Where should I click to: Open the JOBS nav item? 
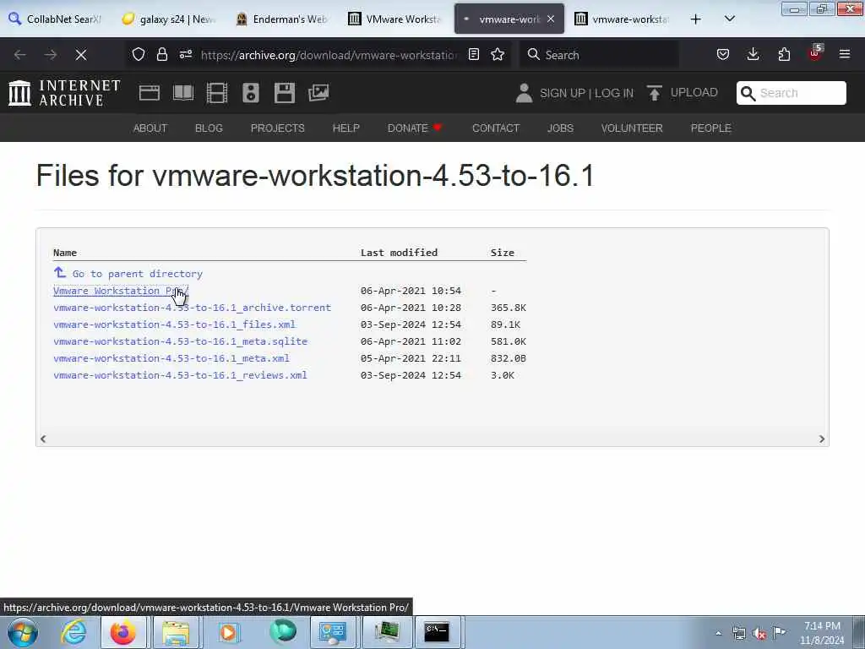pyautogui.click(x=561, y=128)
